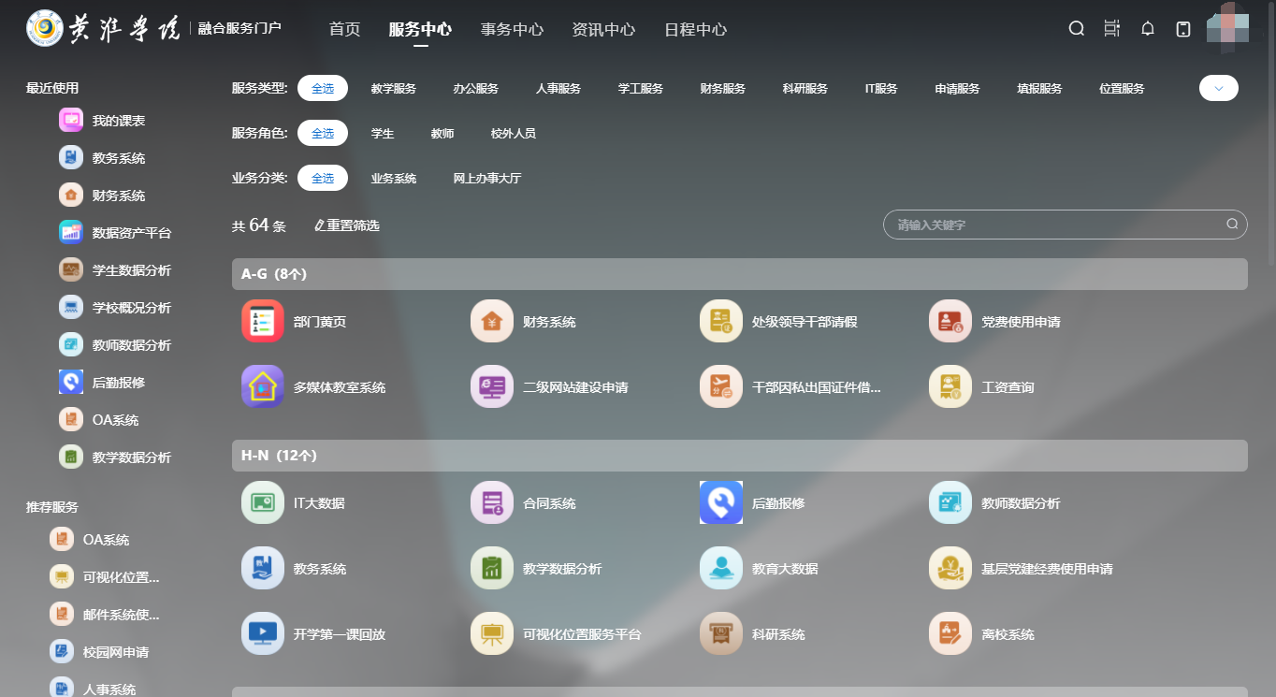Click 重置筛选 to reset filters
The image size is (1276, 697).
point(346,225)
